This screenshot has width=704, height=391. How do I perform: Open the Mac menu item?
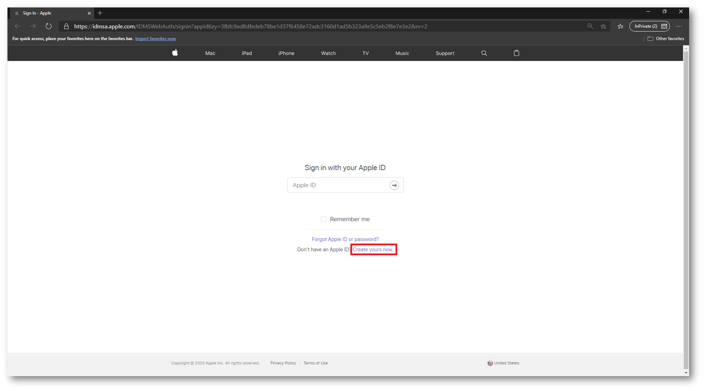point(210,53)
